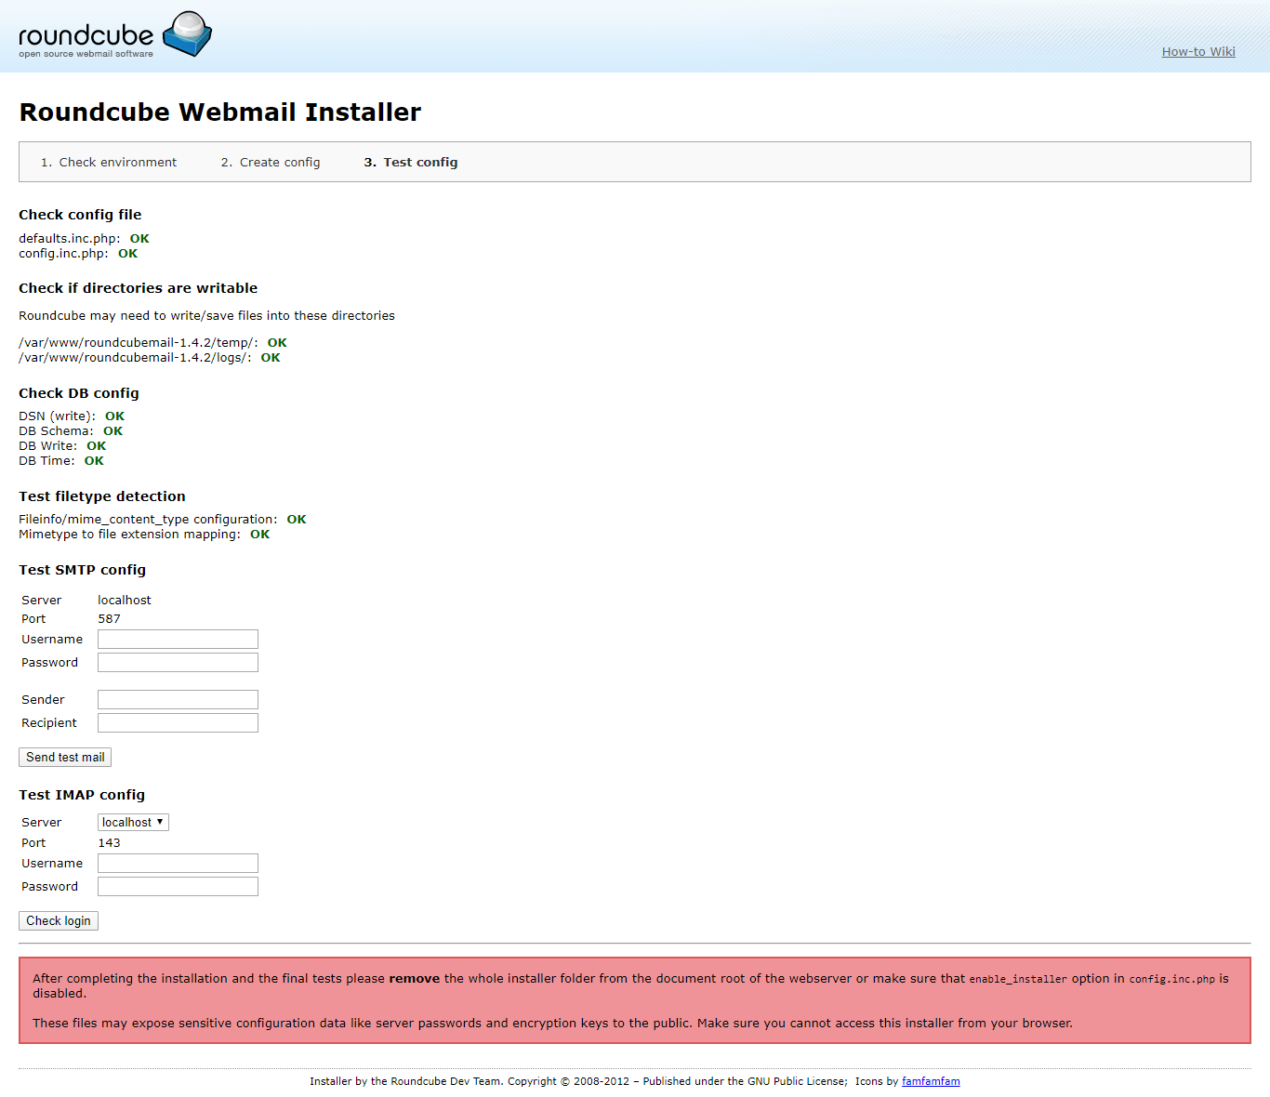Viewport: 1270px width, 1097px height.
Task: Click the Test SMTP config heading
Action: tap(83, 570)
